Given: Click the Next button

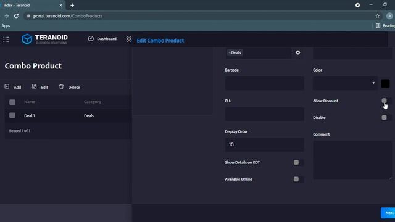Looking at the screenshot, I should tap(388, 213).
